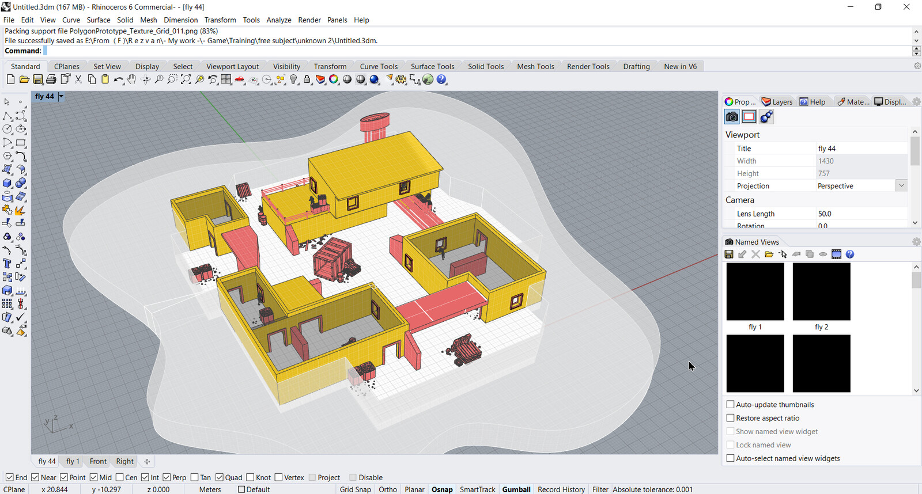The height and width of the screenshot is (494, 922).
Task: Check Restore aspect ratio option
Action: 730,418
